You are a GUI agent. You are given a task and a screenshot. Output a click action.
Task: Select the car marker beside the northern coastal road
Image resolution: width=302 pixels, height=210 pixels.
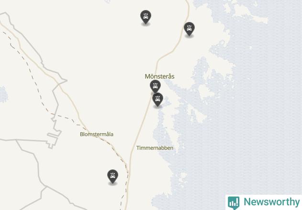click(x=189, y=29)
